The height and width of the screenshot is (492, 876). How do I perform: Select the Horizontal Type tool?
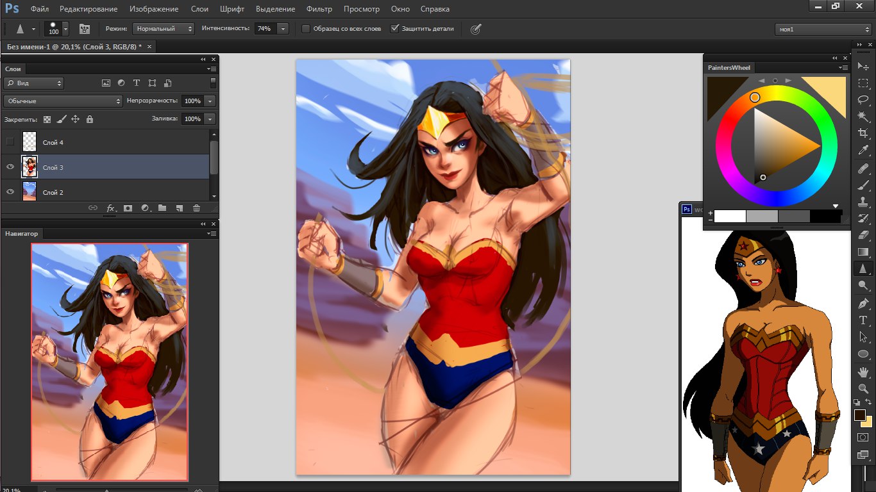[863, 320]
